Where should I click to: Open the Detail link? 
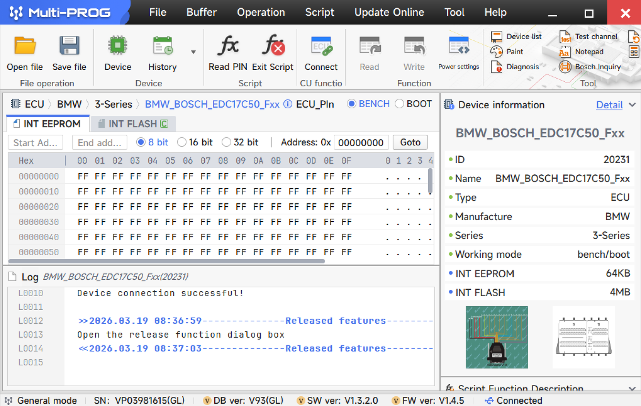(x=609, y=105)
